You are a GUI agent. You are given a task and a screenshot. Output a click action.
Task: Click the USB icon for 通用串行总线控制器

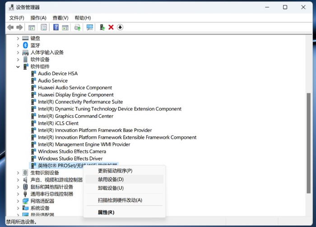coord(25,194)
